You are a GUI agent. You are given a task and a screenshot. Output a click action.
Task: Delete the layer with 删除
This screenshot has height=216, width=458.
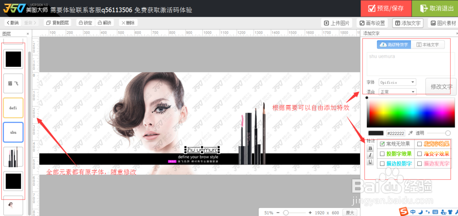click(128, 23)
